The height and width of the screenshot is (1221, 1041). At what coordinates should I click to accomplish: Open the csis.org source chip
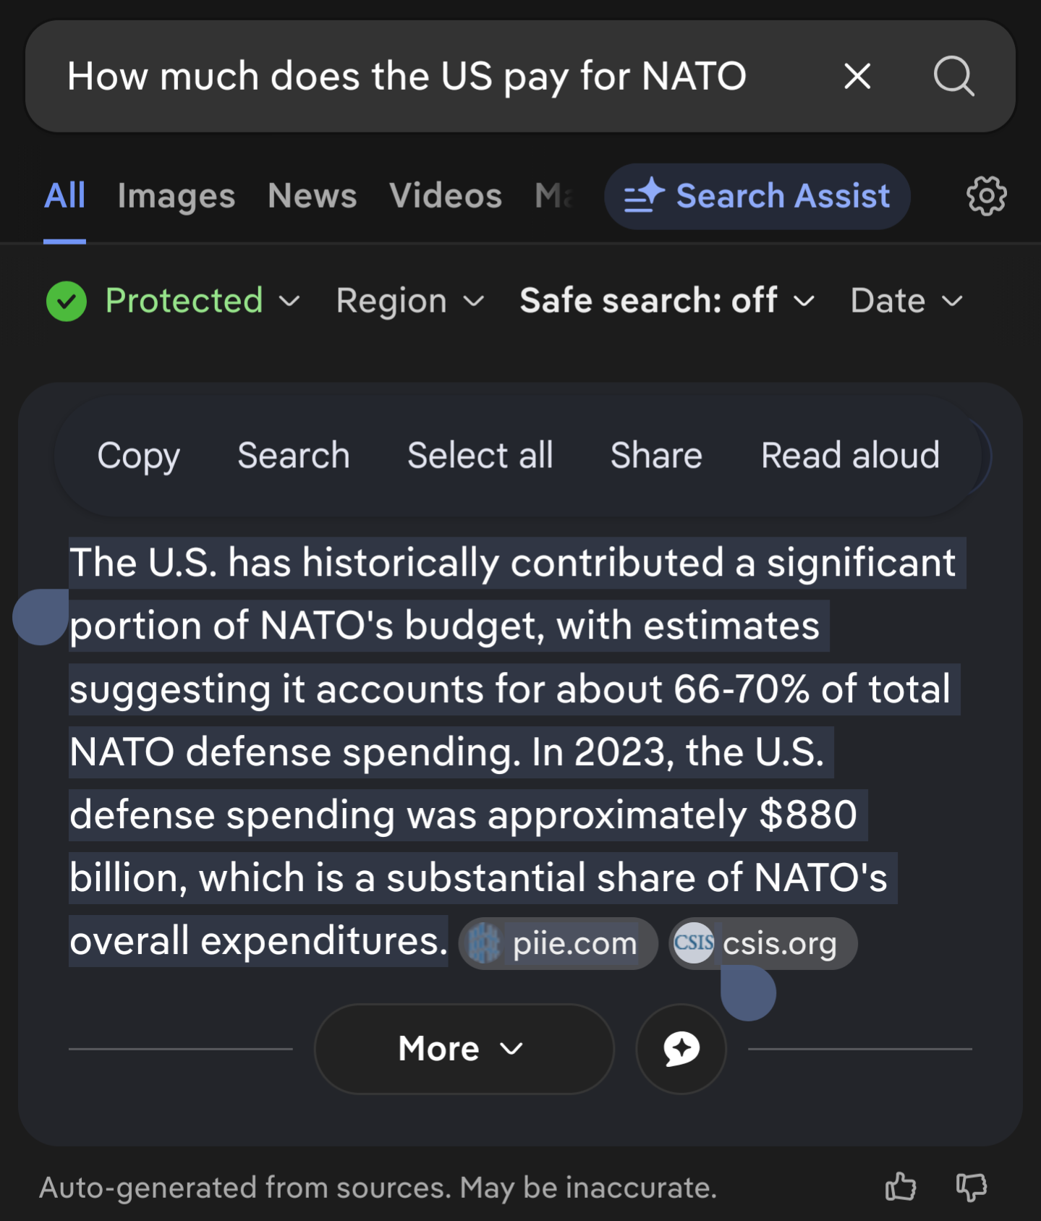762,943
